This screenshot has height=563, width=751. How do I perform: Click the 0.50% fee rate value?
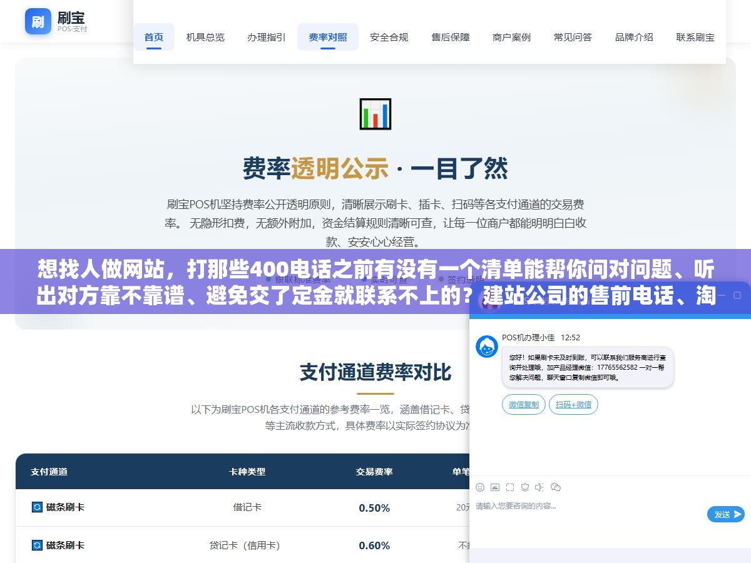(374, 508)
